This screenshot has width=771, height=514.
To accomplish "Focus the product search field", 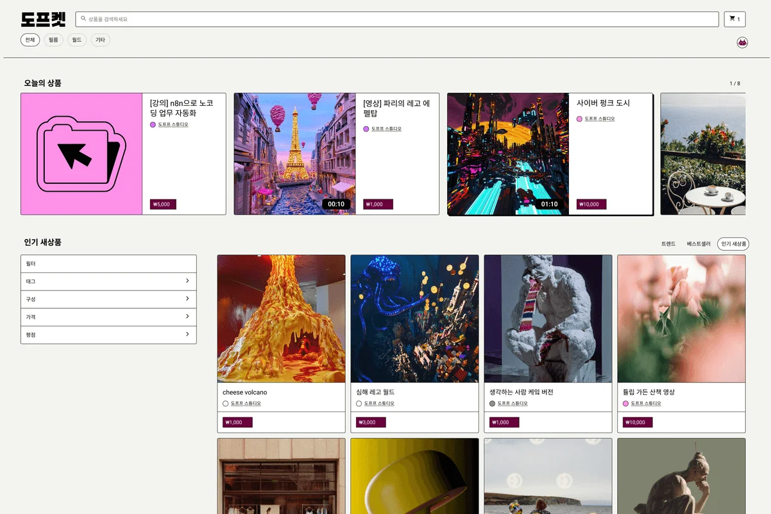I will [x=398, y=19].
